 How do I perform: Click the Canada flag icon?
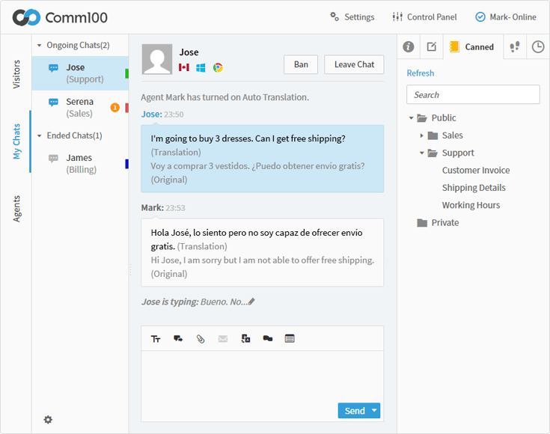tap(184, 67)
